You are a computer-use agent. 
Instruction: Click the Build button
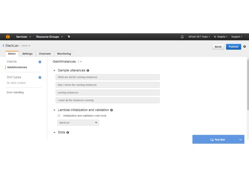(x=218, y=47)
